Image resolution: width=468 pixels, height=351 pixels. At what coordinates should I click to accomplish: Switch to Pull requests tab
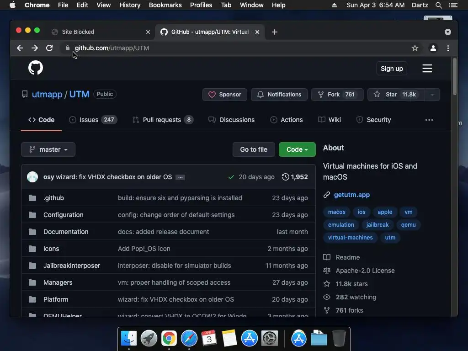pos(163,120)
